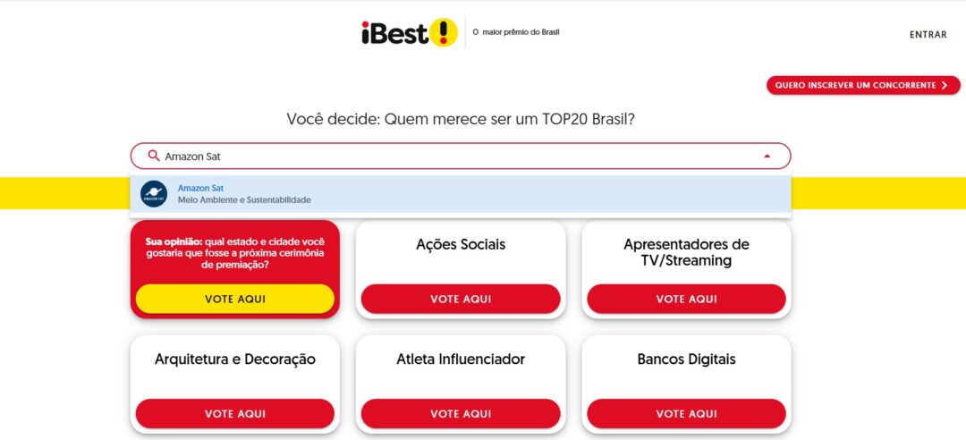Focus the Amazon Sat search field

[447, 156]
